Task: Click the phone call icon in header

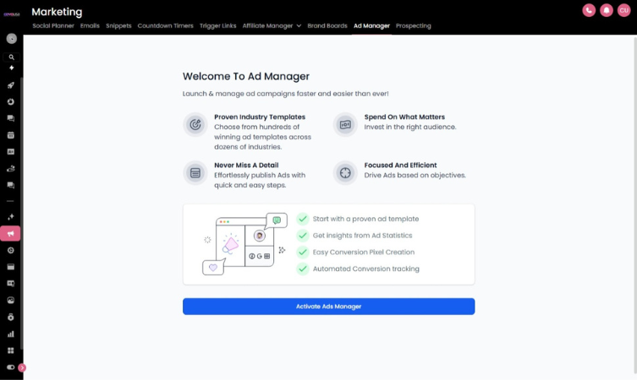Action: click(x=589, y=10)
